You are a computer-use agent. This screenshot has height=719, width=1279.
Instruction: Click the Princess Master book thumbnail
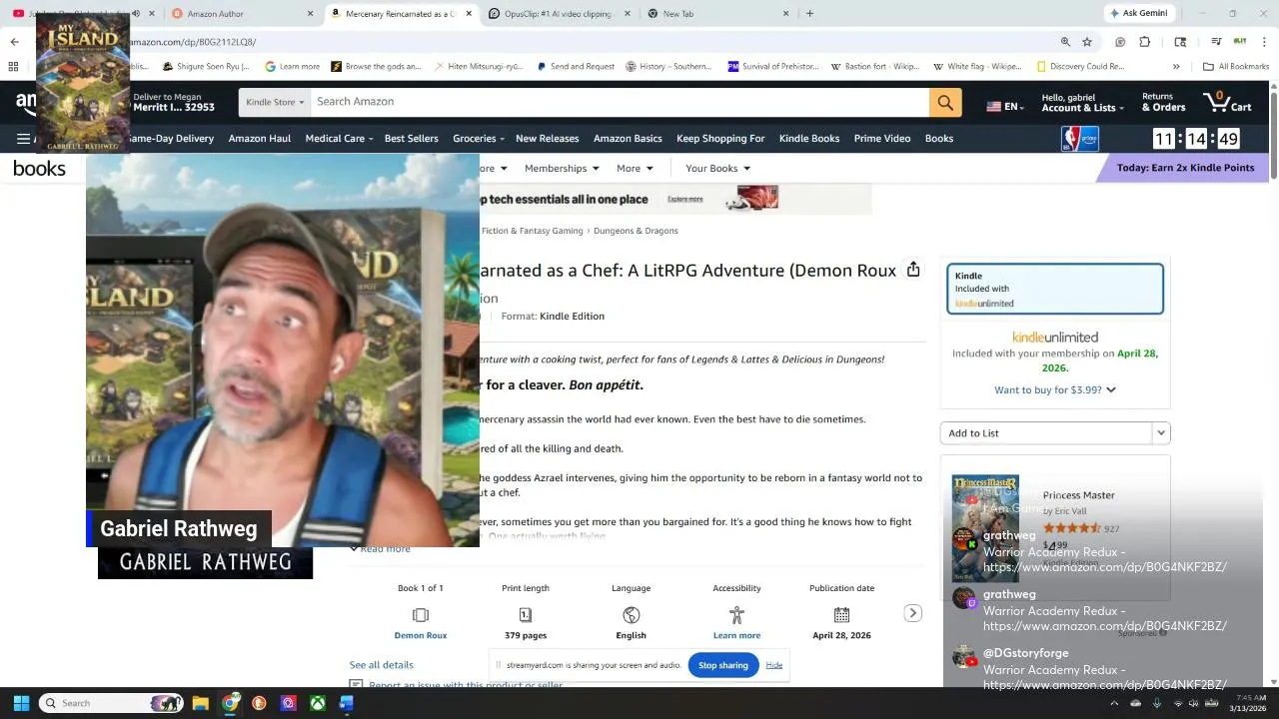[985, 529]
